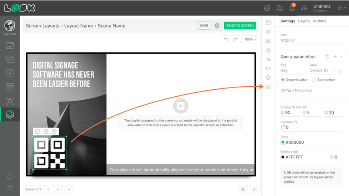Open notifications bell with badge

tap(292, 8)
